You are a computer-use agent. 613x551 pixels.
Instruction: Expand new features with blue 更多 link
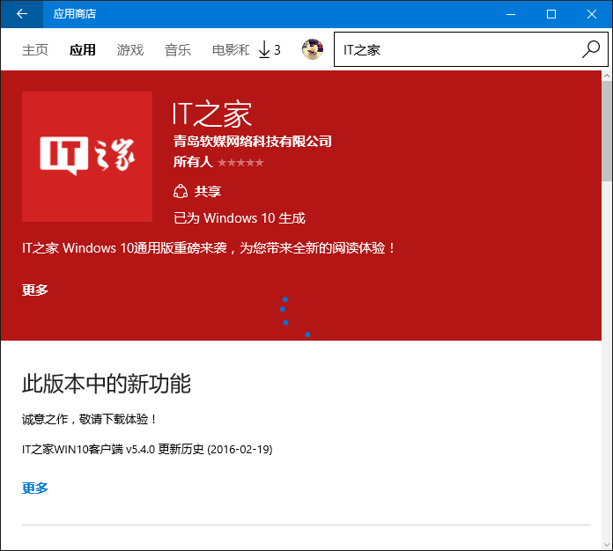[x=35, y=489]
